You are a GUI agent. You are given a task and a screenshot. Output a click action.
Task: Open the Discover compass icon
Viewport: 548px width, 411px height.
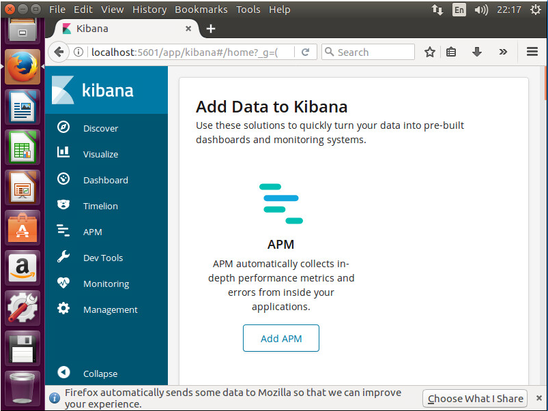(x=63, y=127)
